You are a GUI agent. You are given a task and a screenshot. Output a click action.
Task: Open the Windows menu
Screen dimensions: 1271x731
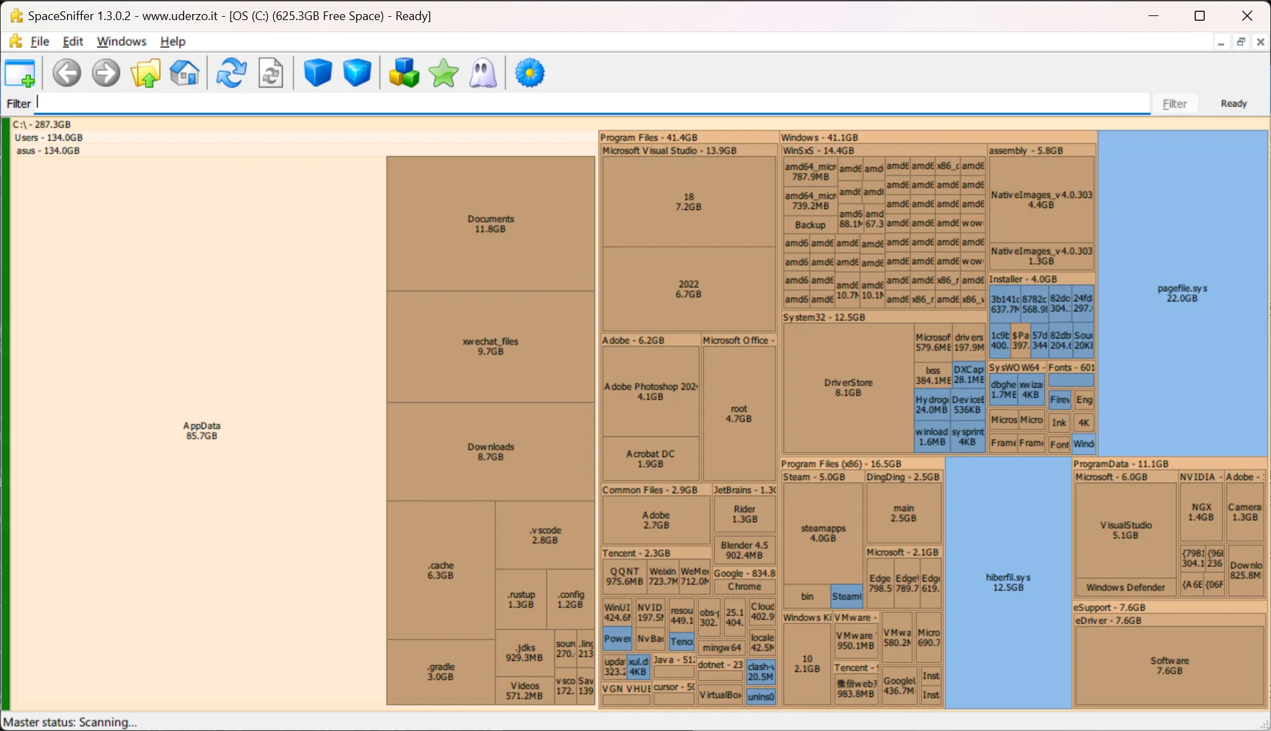pos(121,42)
